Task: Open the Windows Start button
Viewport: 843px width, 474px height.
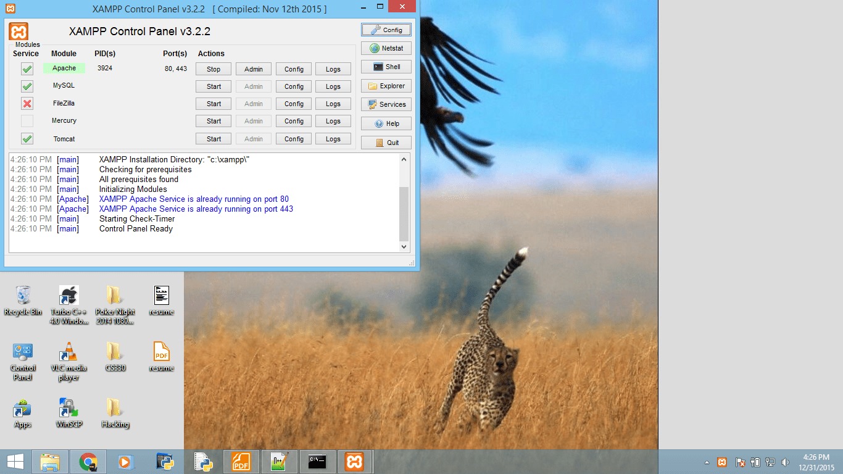Action: point(15,462)
